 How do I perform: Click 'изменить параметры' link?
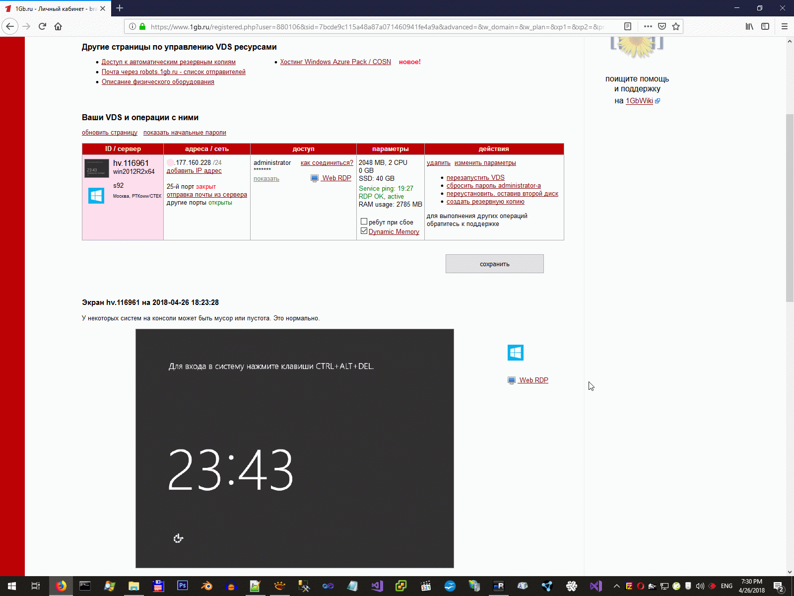(485, 163)
